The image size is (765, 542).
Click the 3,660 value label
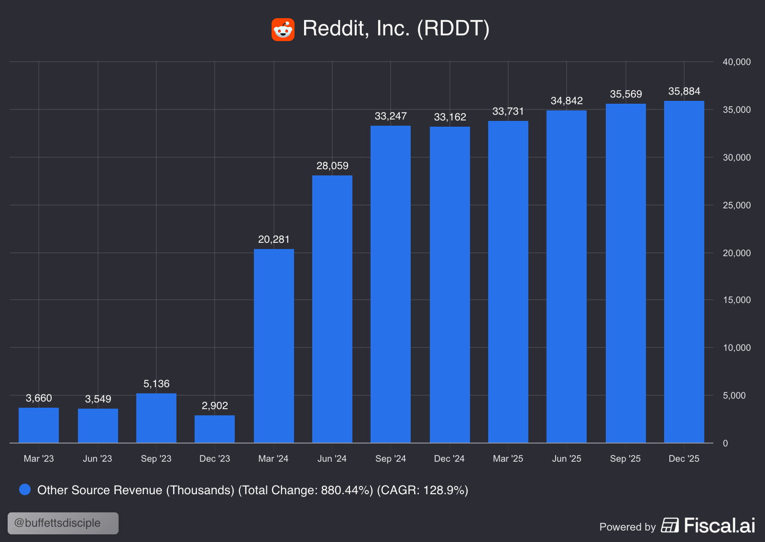[x=39, y=398]
